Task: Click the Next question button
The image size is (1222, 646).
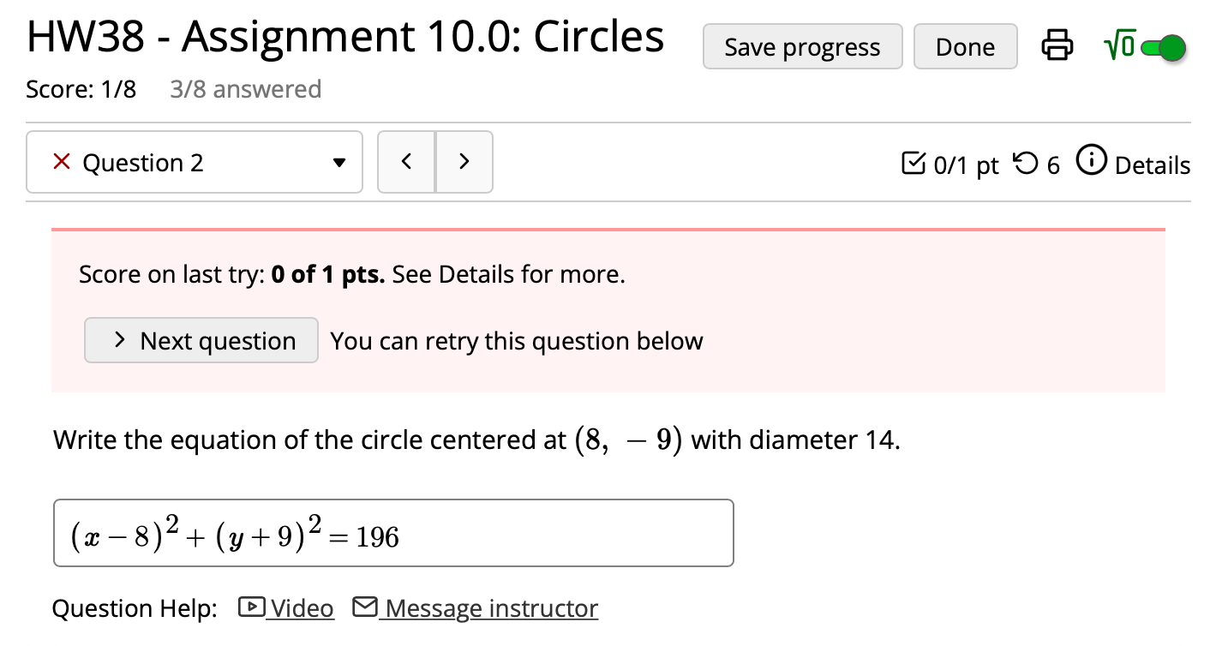Action: pos(201,340)
